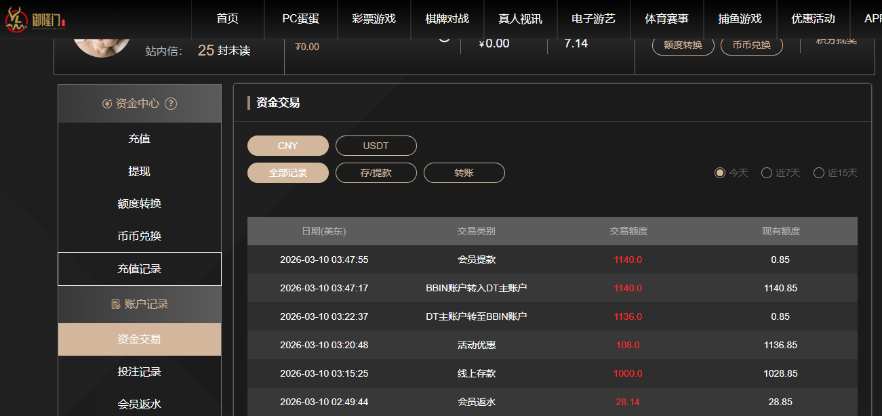The image size is (882, 416).
Task: Click the 币币兑换 button
Action: coord(751,44)
